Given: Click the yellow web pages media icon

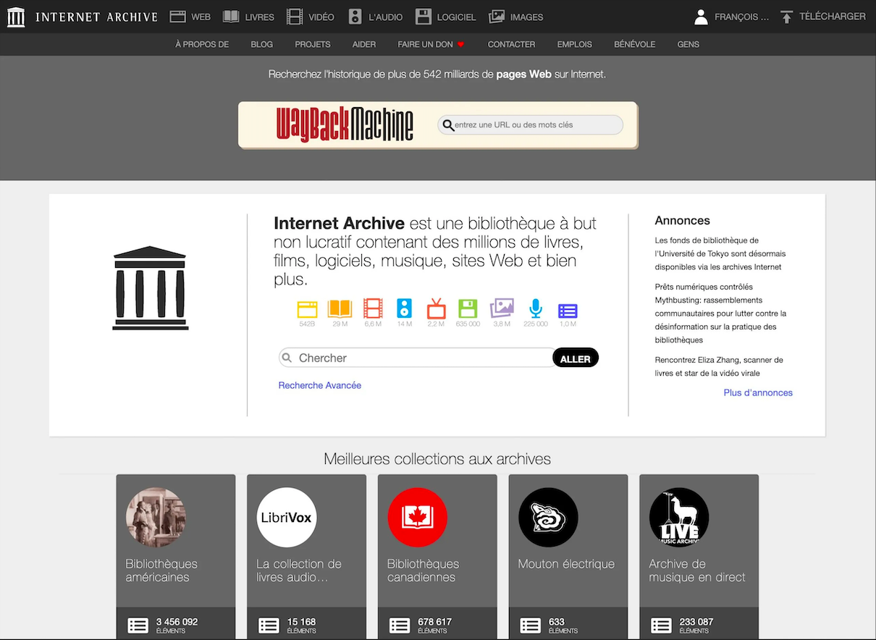Looking at the screenshot, I should [x=307, y=310].
